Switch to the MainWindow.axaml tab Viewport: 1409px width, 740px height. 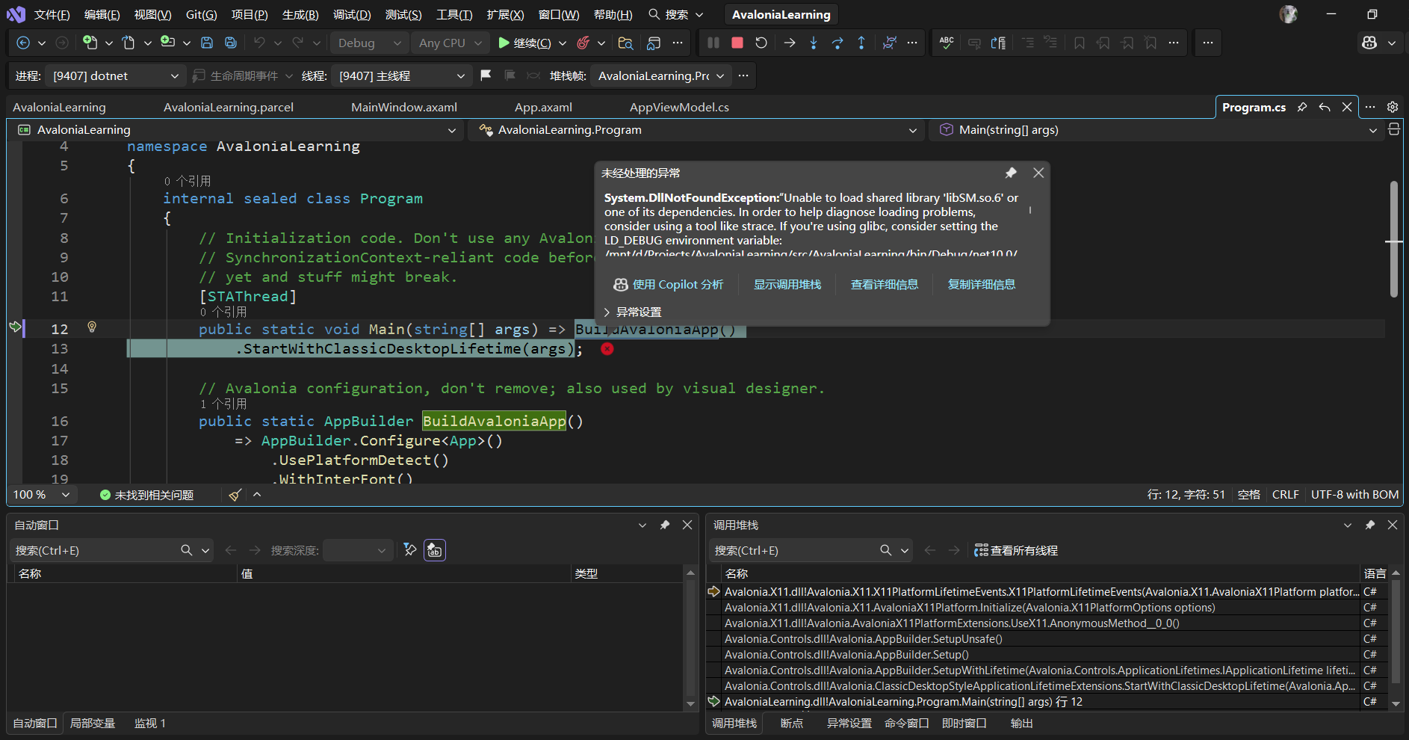[403, 108]
